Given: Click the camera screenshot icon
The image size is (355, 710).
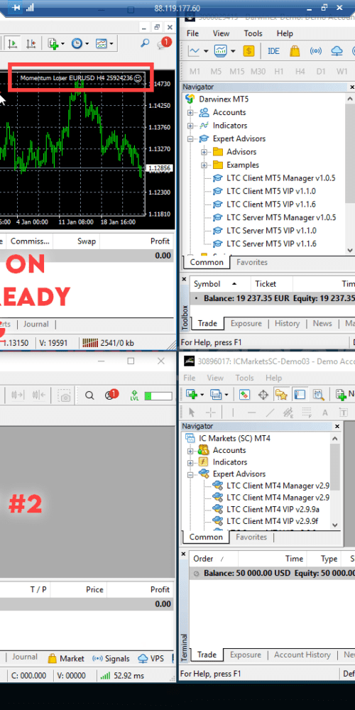Looking at the screenshot, I should pos(65,395).
